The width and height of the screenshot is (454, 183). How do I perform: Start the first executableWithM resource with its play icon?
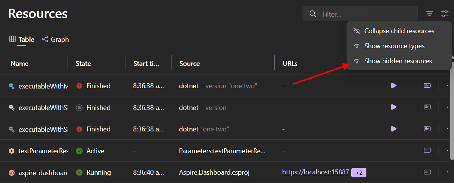pos(394,85)
